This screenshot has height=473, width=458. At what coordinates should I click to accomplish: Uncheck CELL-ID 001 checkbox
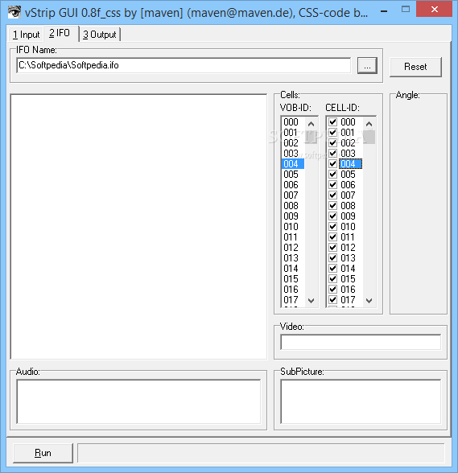332,133
